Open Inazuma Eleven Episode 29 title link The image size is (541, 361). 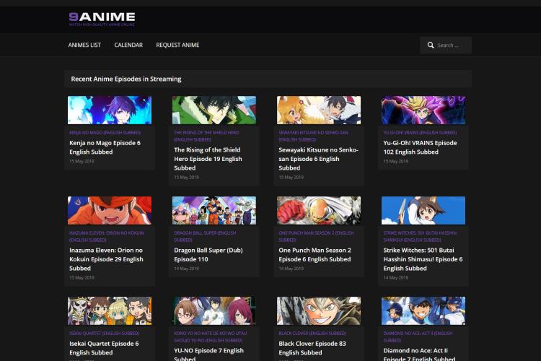tap(106, 259)
